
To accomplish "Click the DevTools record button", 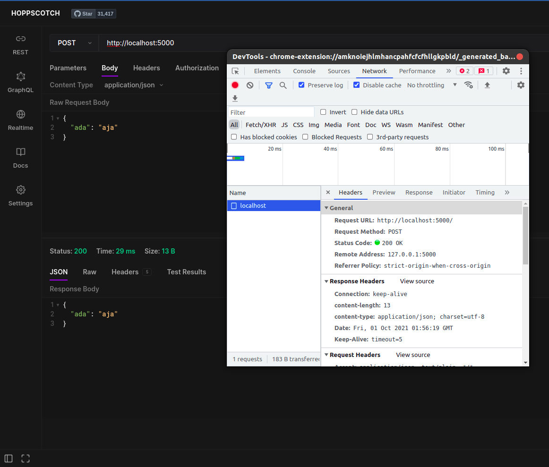I will point(235,85).
